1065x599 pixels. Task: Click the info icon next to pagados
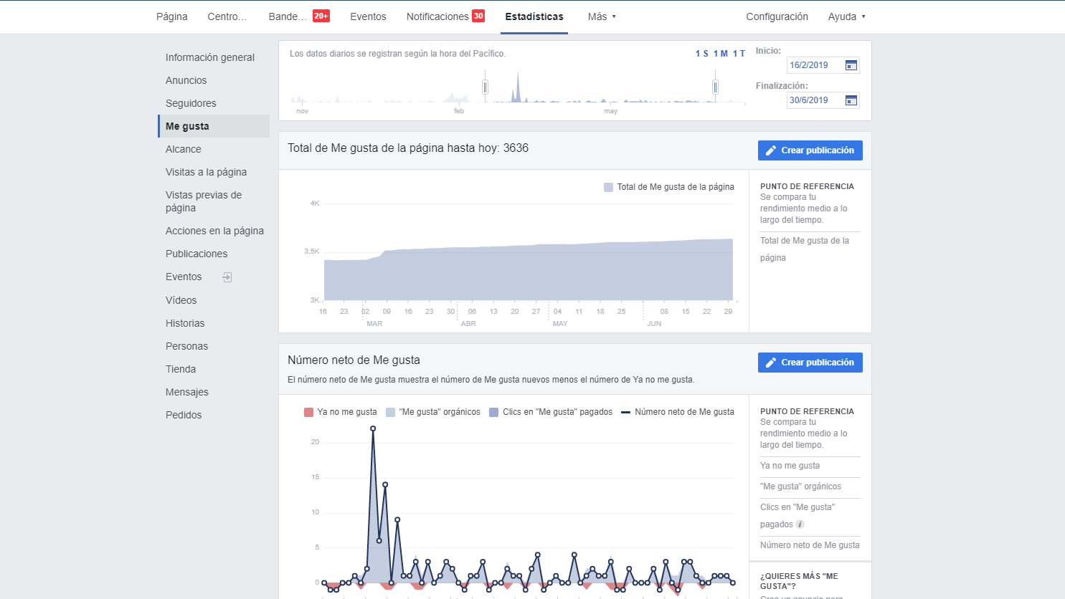pos(800,524)
